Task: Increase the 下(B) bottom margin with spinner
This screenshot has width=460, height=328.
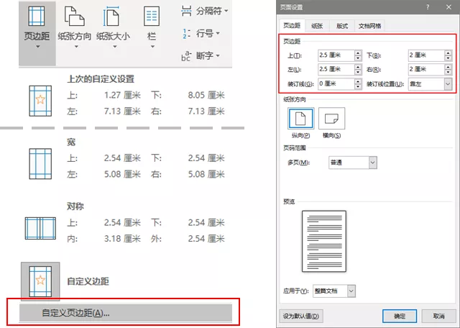Action: pyautogui.click(x=448, y=53)
